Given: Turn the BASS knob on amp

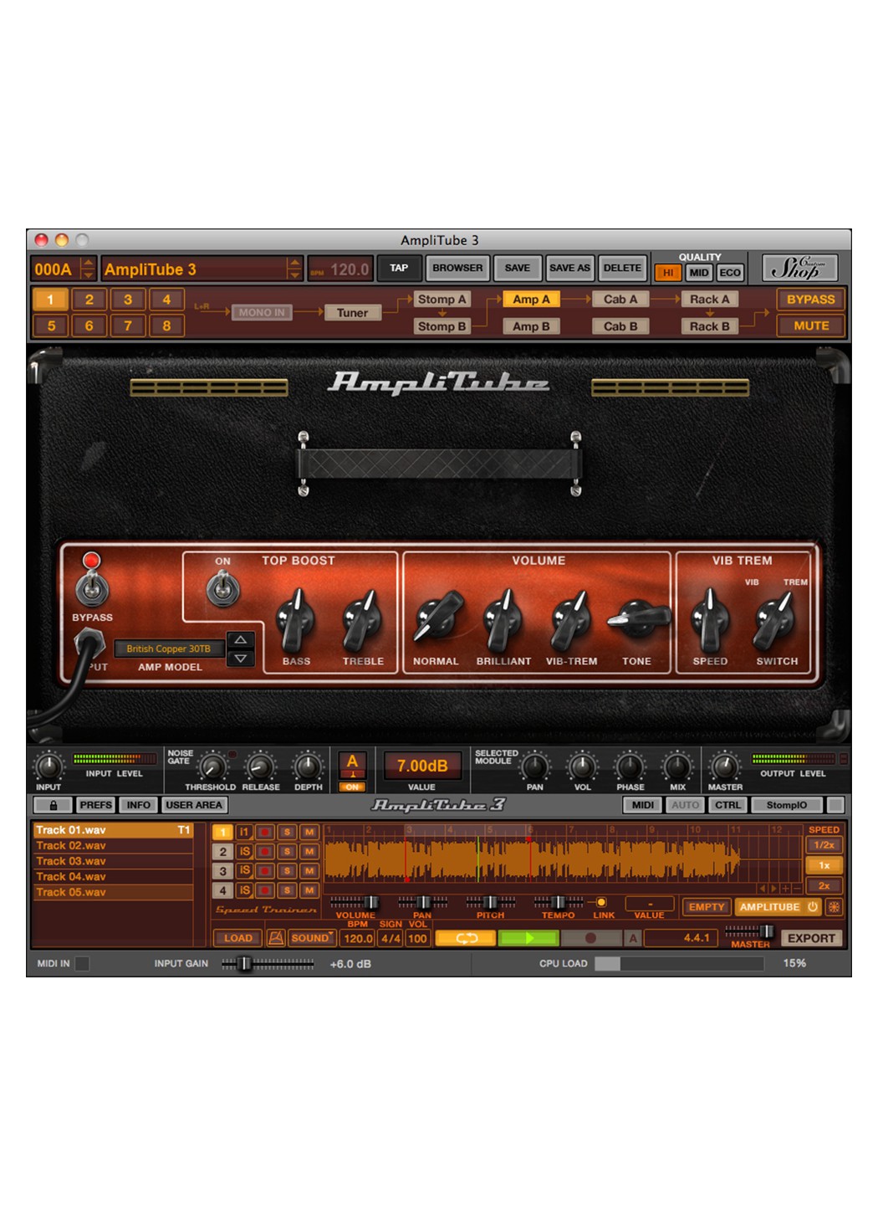Looking at the screenshot, I should pos(295,621).
